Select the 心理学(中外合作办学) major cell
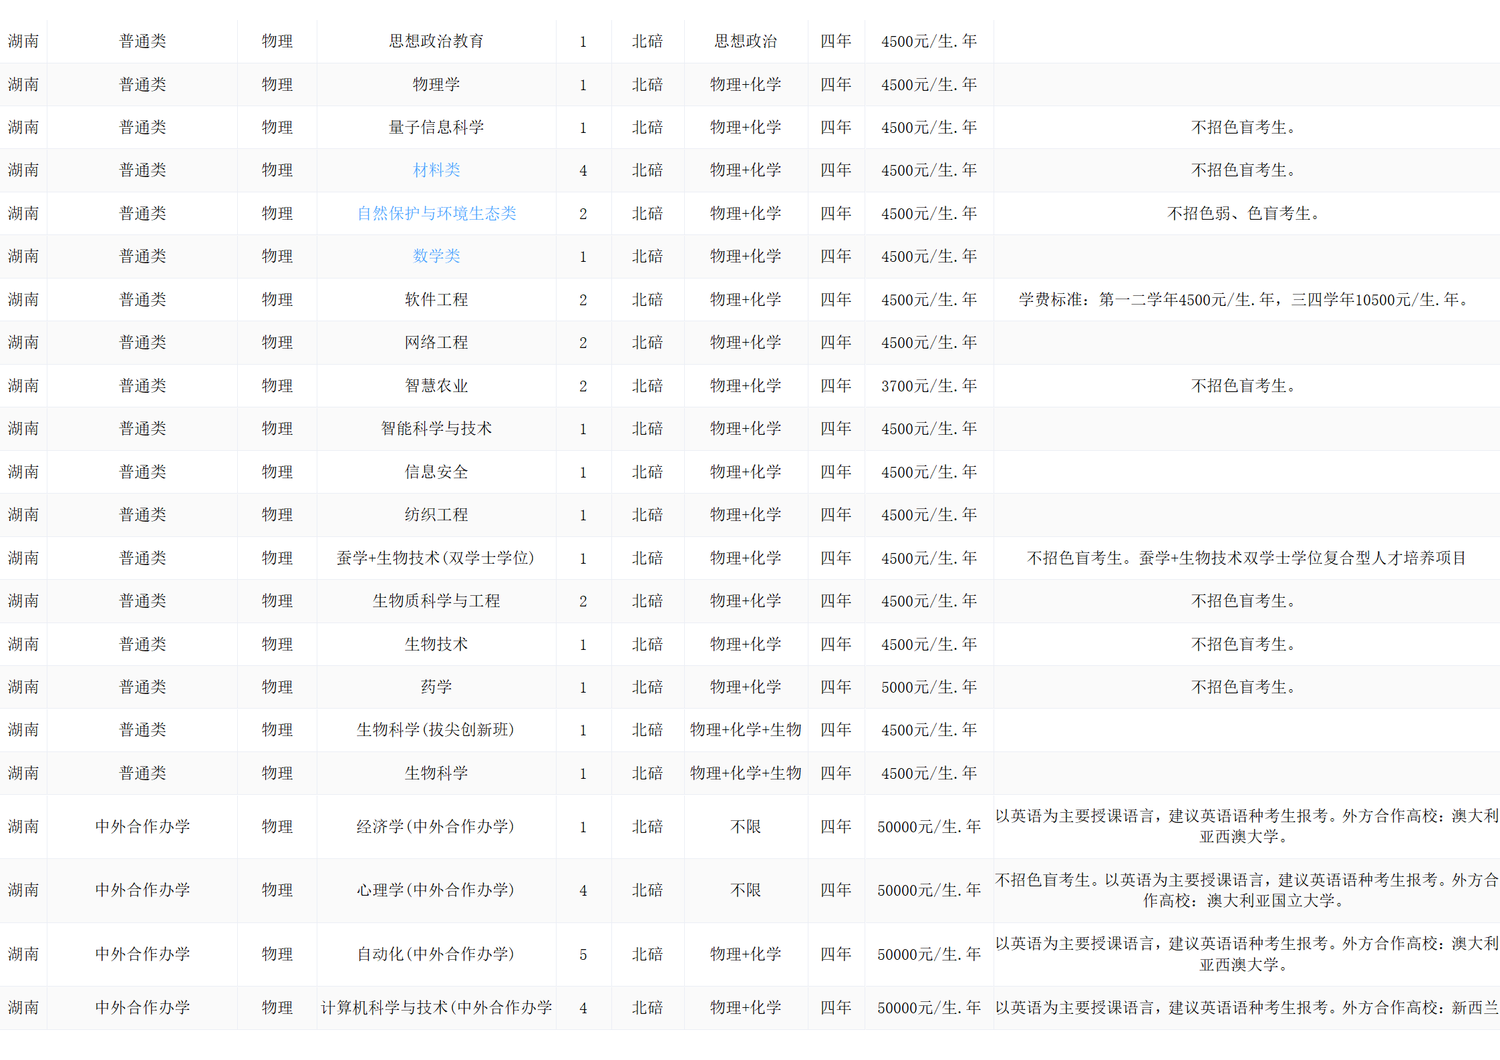Image resolution: width=1500 pixels, height=1060 pixels. pyautogui.click(x=436, y=890)
